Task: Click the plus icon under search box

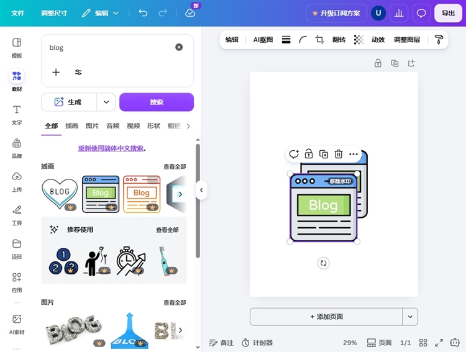Action: tap(56, 72)
